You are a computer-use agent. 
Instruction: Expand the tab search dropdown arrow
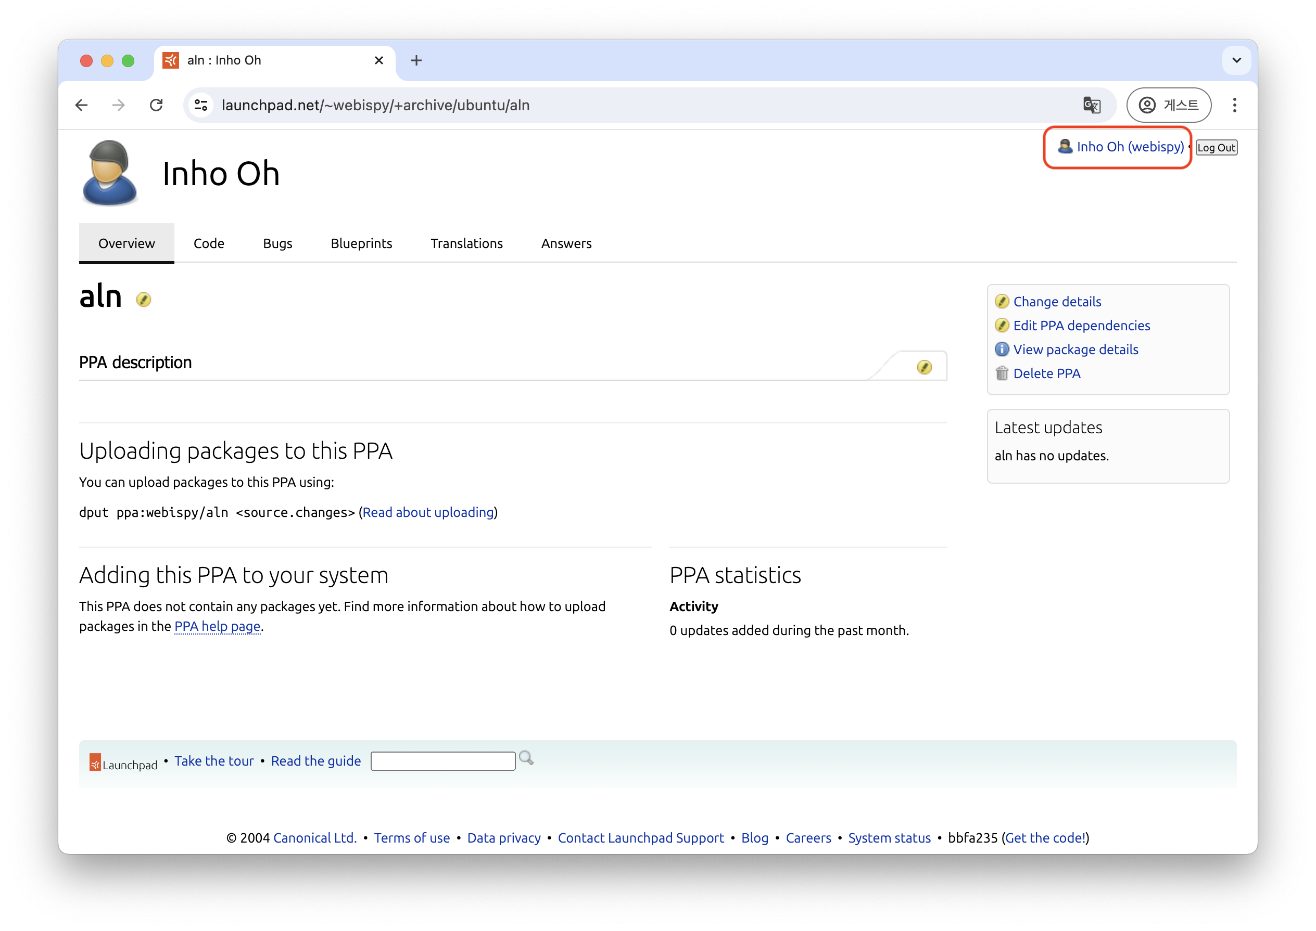click(1236, 60)
